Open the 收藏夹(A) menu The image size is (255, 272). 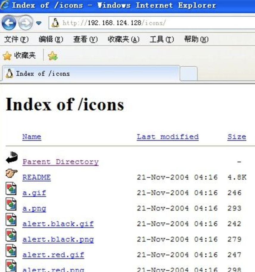(x=124, y=39)
